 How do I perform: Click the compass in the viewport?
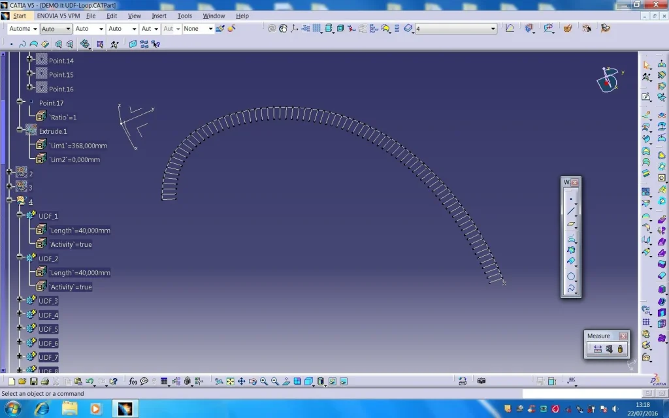coord(608,79)
